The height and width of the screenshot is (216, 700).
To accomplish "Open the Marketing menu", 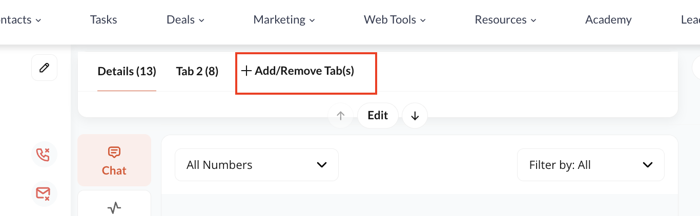I will 284,20.
